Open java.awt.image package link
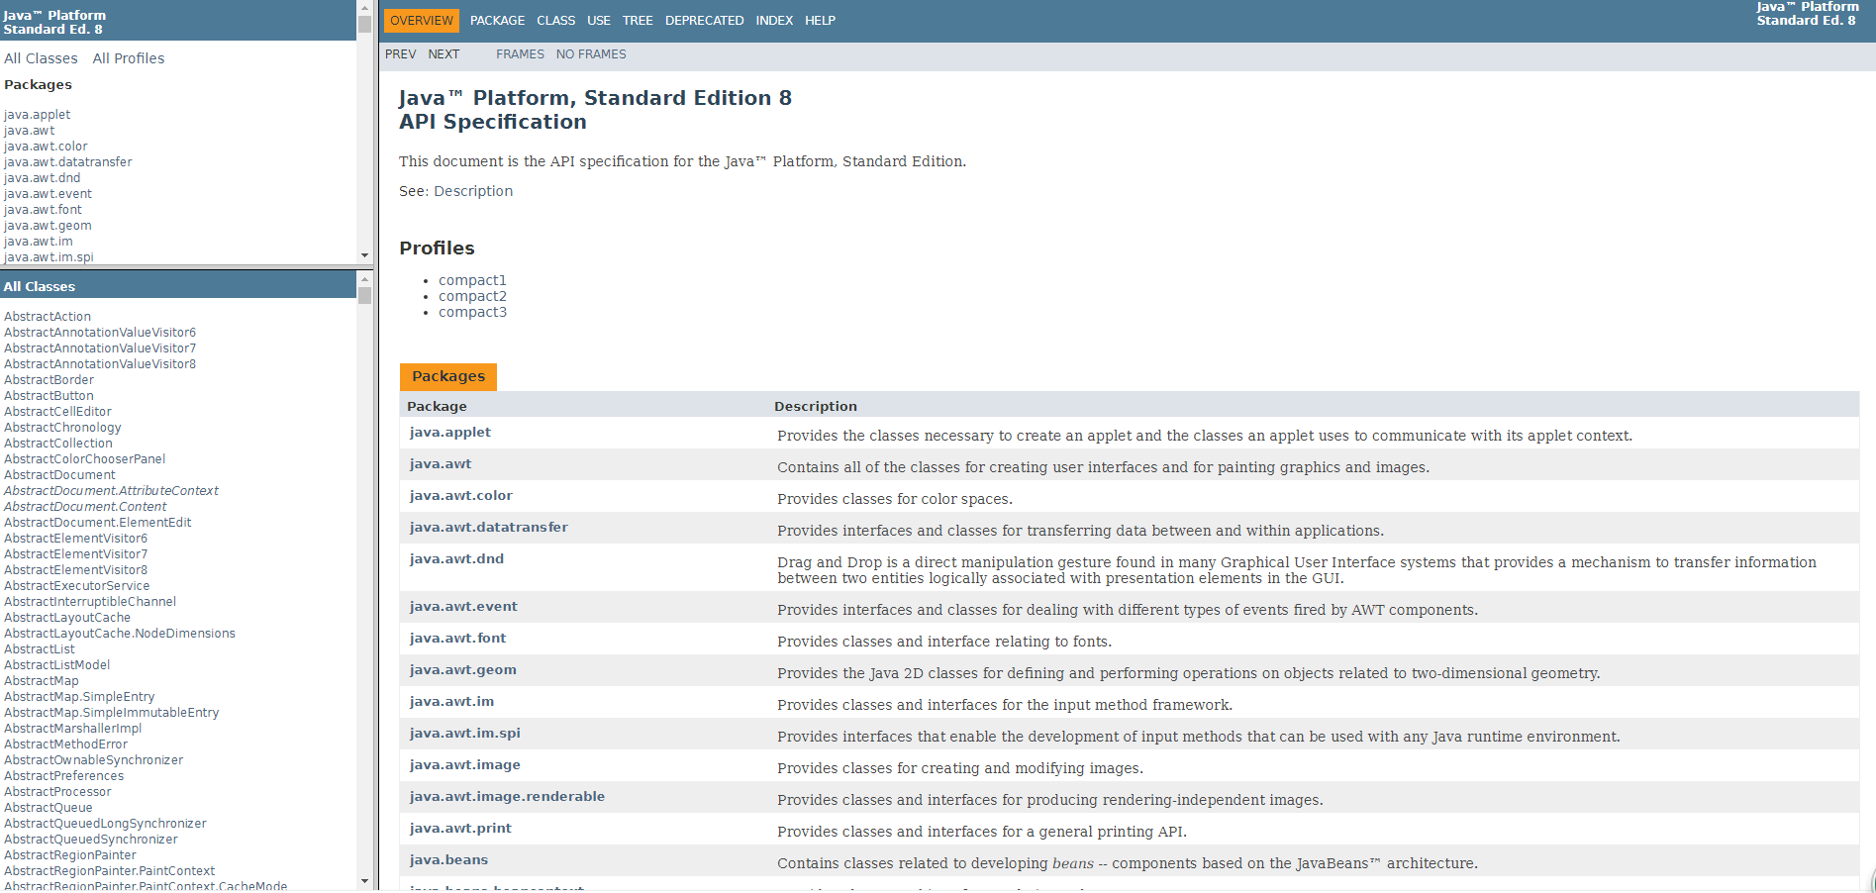The width and height of the screenshot is (1876, 893). [464, 765]
